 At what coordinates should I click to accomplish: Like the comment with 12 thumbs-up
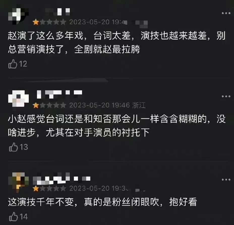coord(13,64)
